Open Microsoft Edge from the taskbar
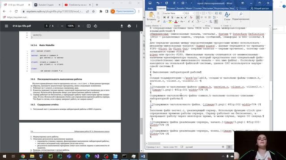Image resolution: width=286 pixels, height=160 pixels. point(88,156)
